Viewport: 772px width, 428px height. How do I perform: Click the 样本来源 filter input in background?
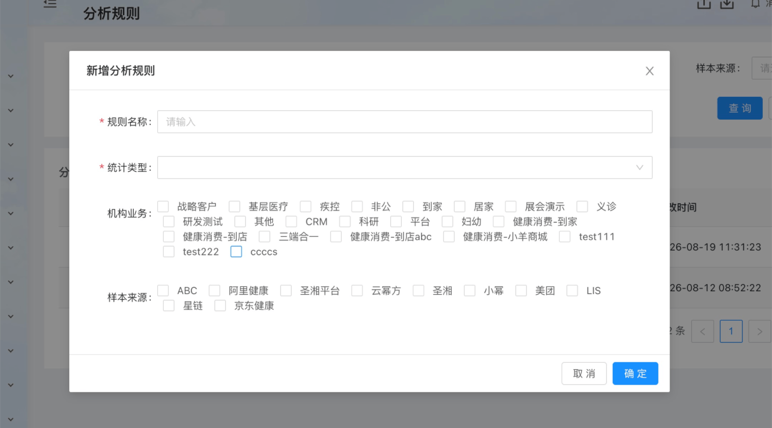(762, 68)
